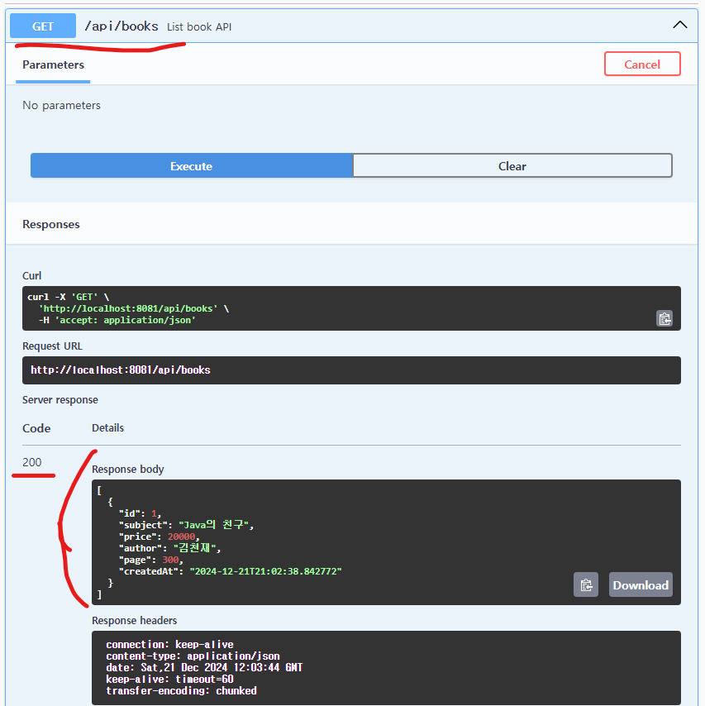This screenshot has width=705, height=706.
Task: Click the "subject" JSON value
Action: click(x=216, y=525)
